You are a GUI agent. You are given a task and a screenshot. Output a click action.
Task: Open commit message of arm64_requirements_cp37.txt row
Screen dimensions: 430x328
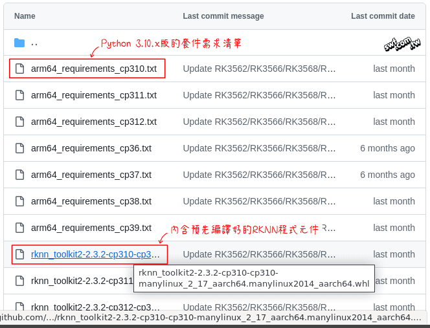tap(259, 175)
